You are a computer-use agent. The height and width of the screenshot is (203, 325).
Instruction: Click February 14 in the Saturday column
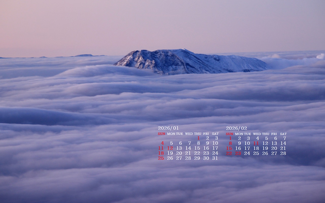coord(283,143)
